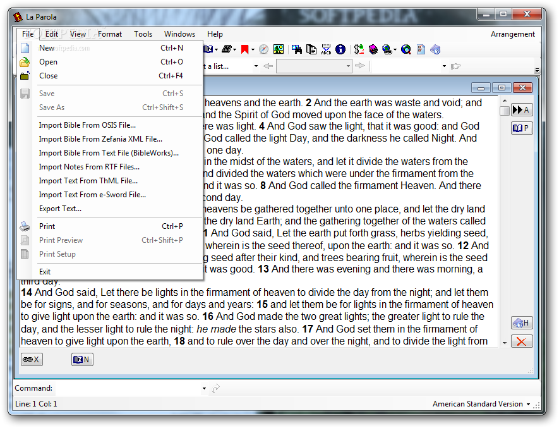Click the checklist options icon
This screenshot has height=428, width=559.
[x=421, y=49]
